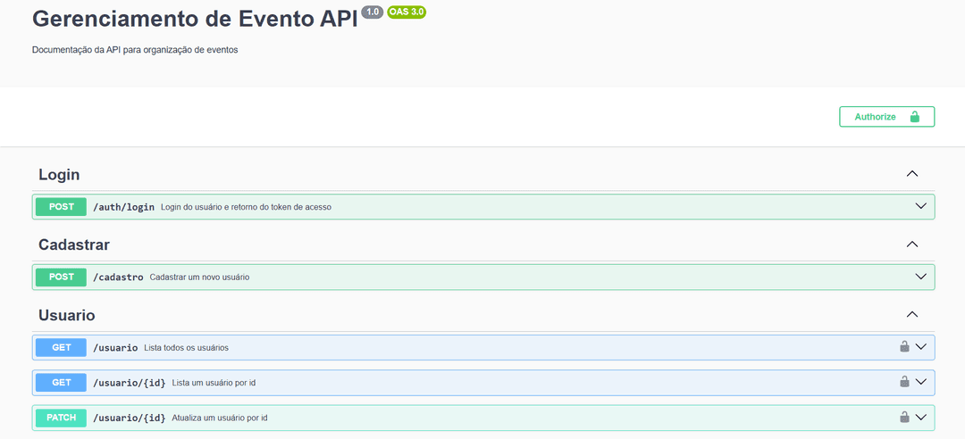Click the /usuario/{id} path in the GET row
Viewport: 965px width, 439px height.
pyautogui.click(x=130, y=383)
